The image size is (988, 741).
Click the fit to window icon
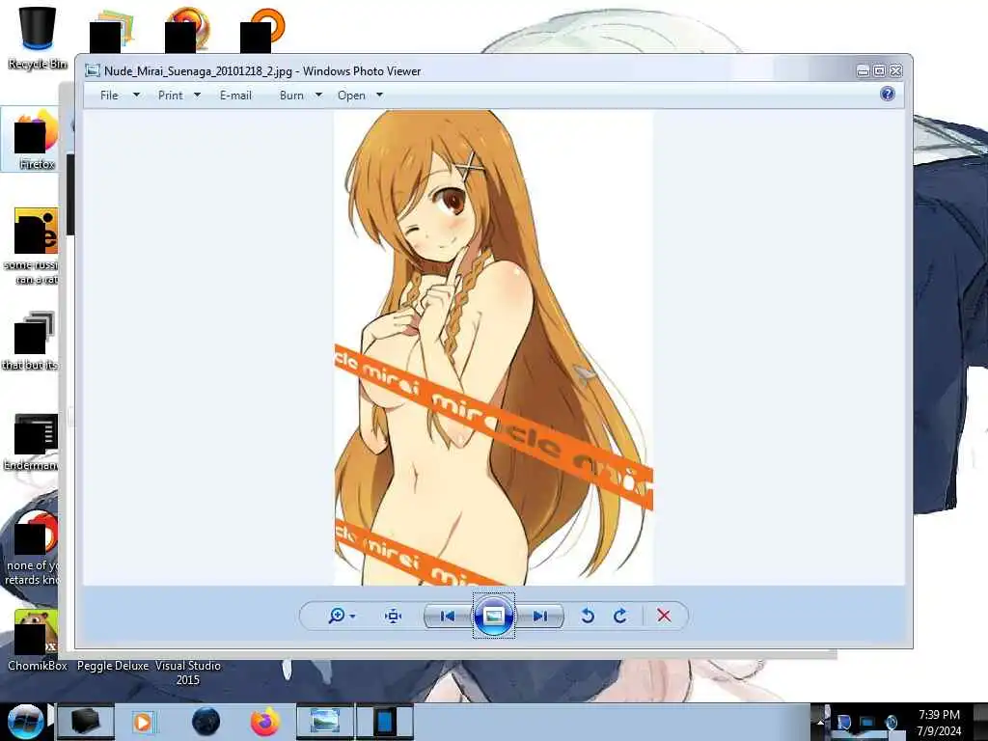point(394,616)
